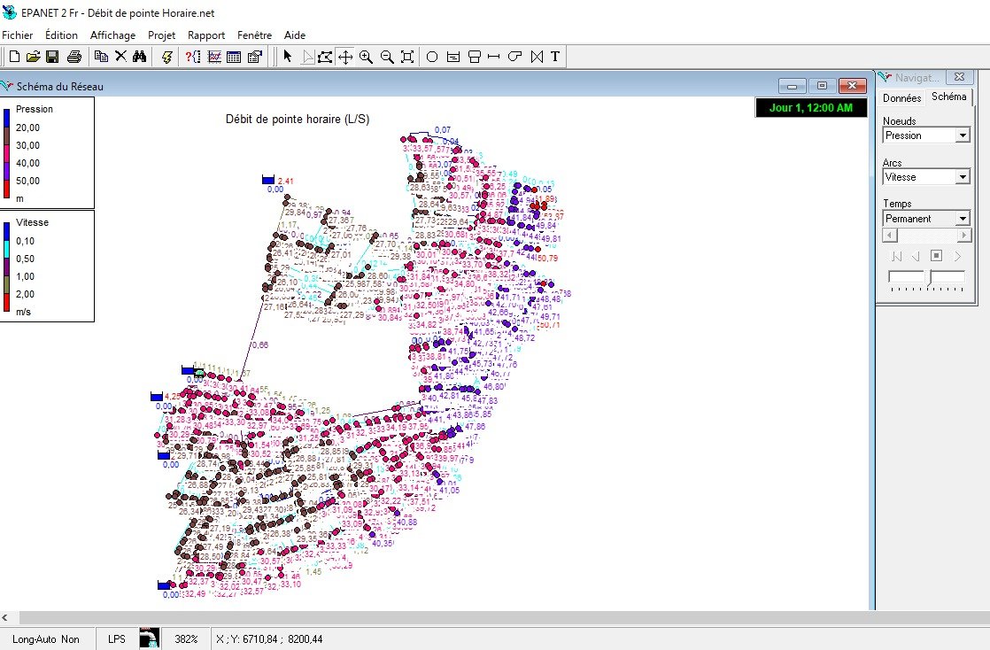The width and height of the screenshot is (990, 650).
Task: Click the Zoom In magnifier tool
Action: point(366,57)
